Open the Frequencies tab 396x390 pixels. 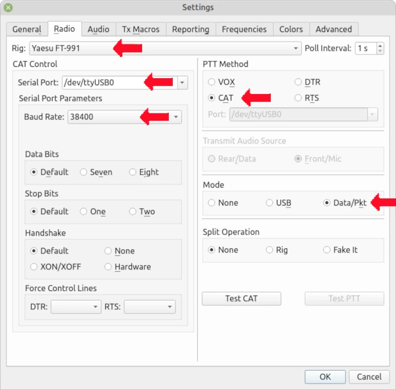244,29
